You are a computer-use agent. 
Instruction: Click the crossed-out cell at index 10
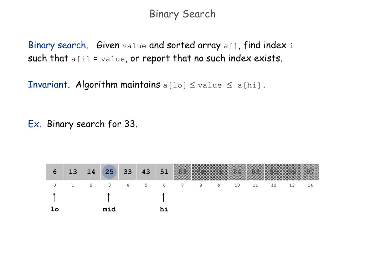point(237,172)
